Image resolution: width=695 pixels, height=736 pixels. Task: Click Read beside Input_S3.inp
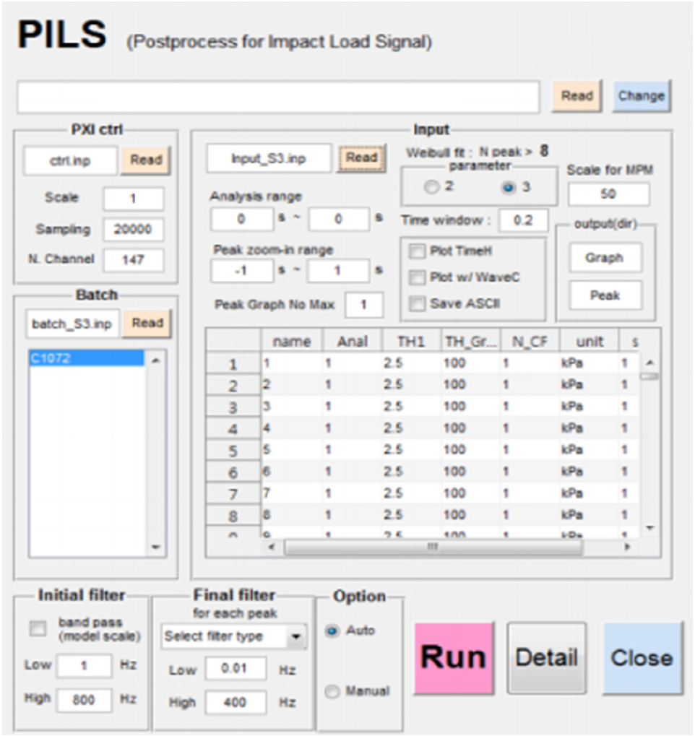click(361, 157)
